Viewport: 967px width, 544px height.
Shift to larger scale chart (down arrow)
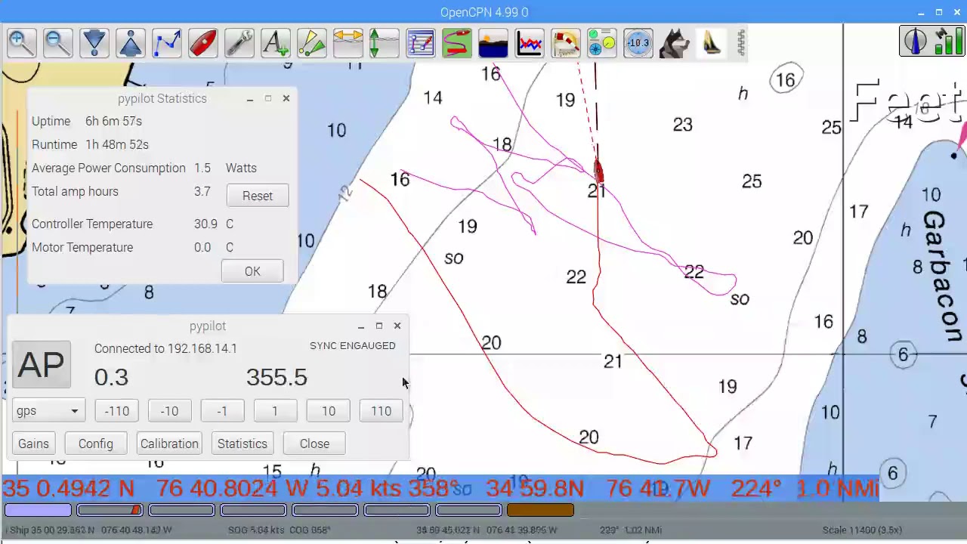[x=94, y=43]
